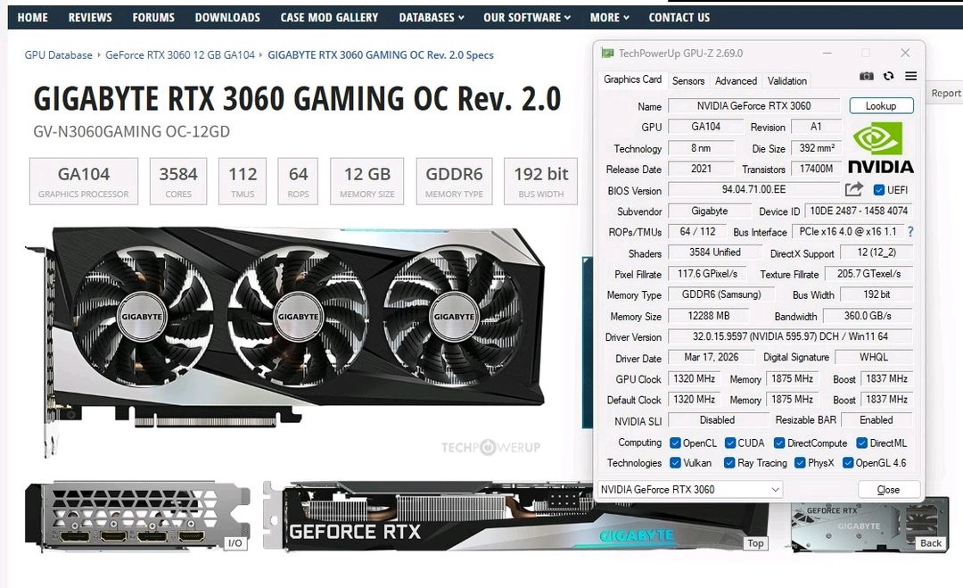Open the I/O view thumbnail

(x=137, y=516)
